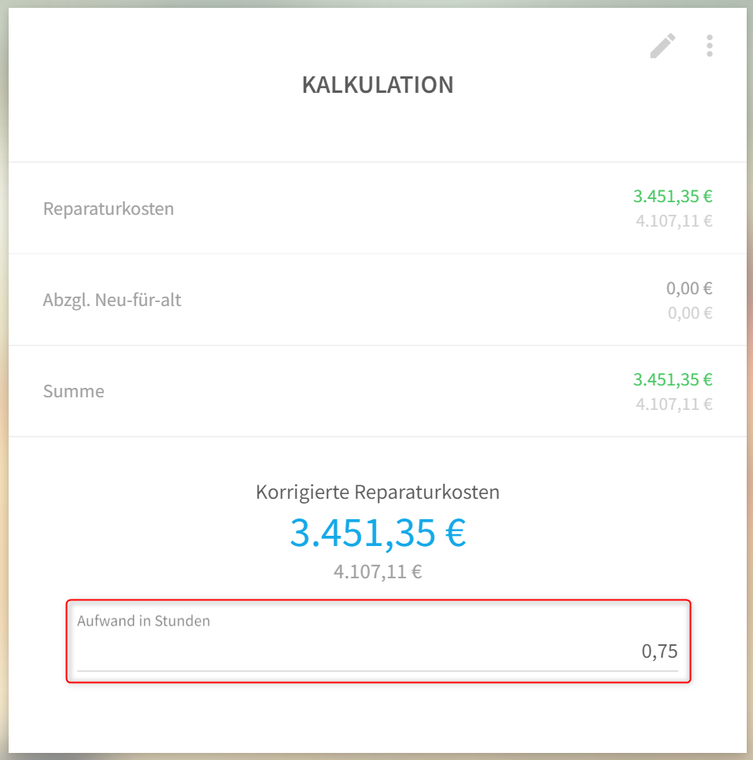Select the Reparaturkosten row label
753x760 pixels.
pos(109,208)
